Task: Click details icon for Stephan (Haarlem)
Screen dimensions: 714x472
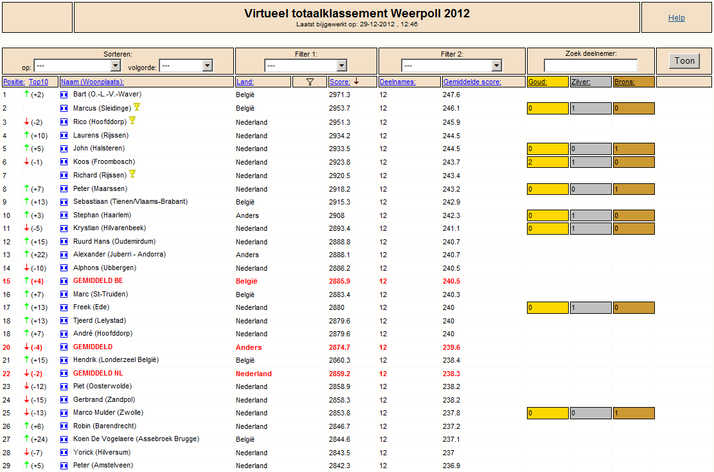Action: 64,215
